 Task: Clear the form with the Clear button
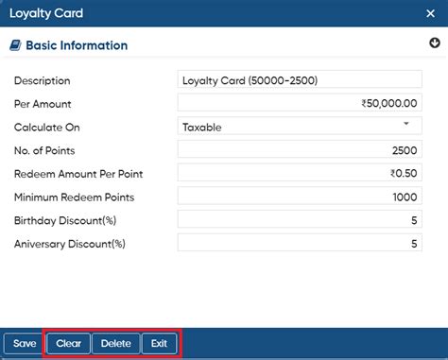68,344
